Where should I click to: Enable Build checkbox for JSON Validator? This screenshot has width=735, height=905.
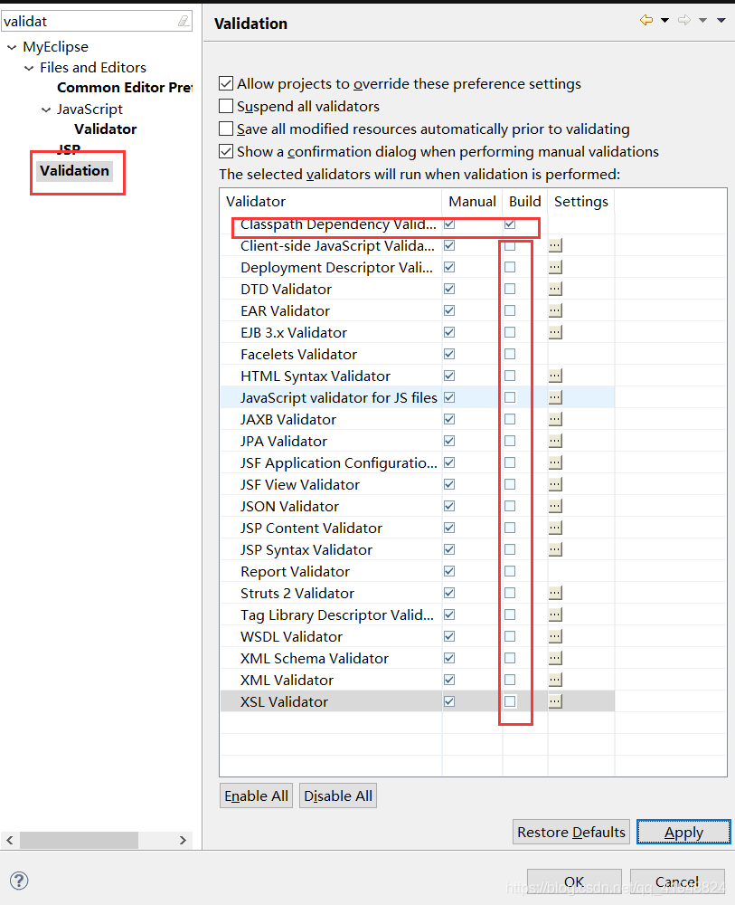[x=510, y=506]
